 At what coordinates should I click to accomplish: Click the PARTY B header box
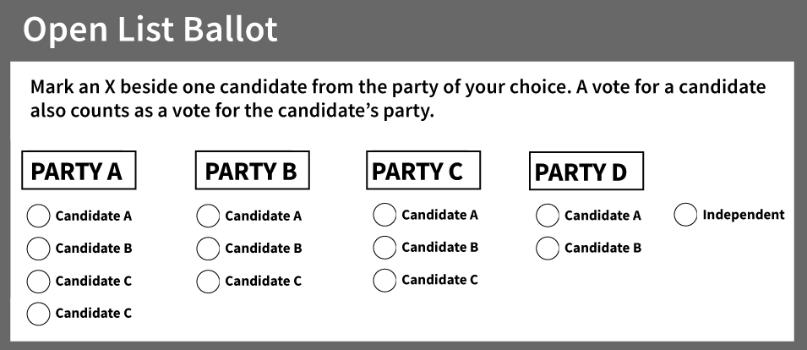tap(252, 171)
